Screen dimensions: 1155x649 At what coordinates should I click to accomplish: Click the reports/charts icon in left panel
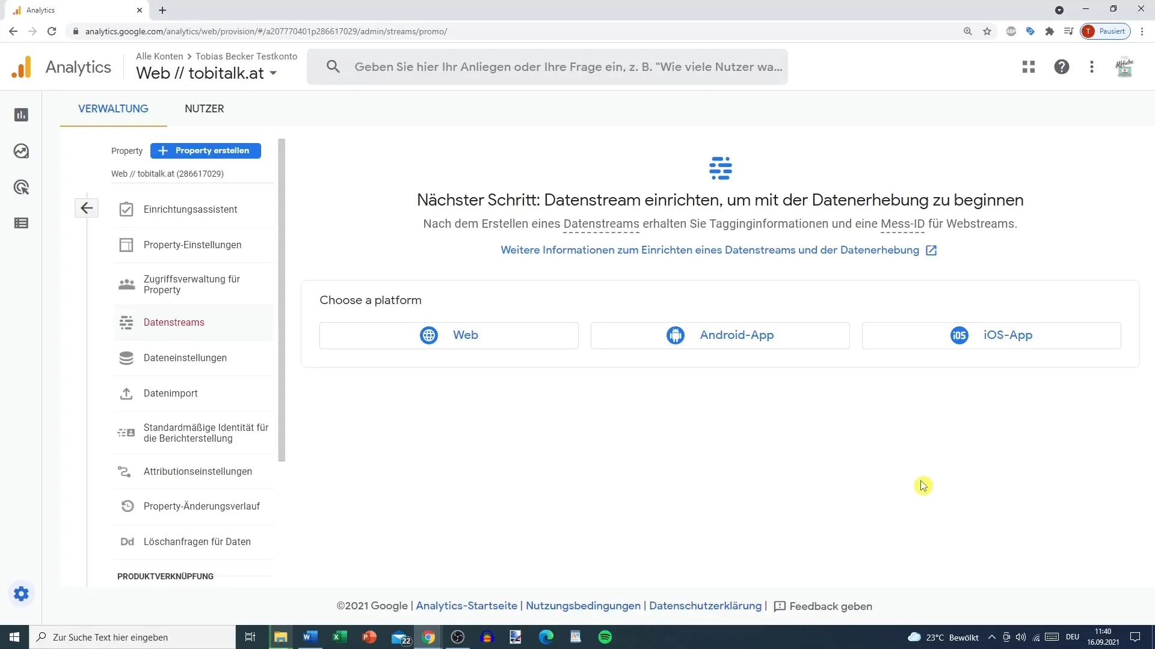tap(22, 115)
